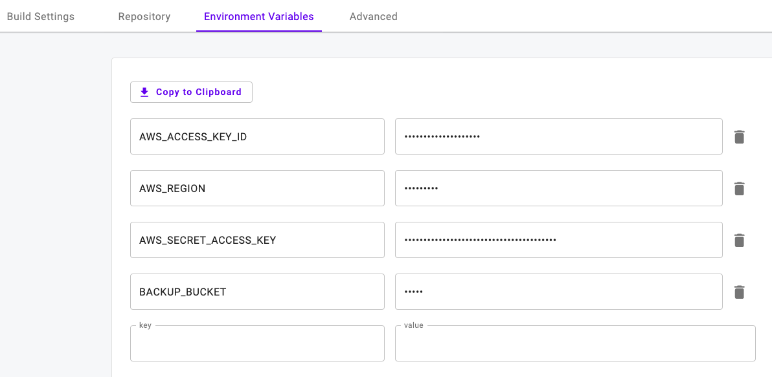This screenshot has height=377, width=772.
Task: Go to the Advanced tab
Action: pyautogui.click(x=373, y=17)
